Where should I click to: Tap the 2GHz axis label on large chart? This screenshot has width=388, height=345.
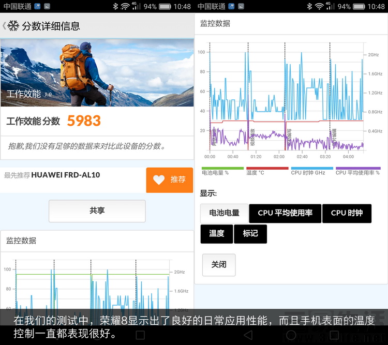[373, 55]
